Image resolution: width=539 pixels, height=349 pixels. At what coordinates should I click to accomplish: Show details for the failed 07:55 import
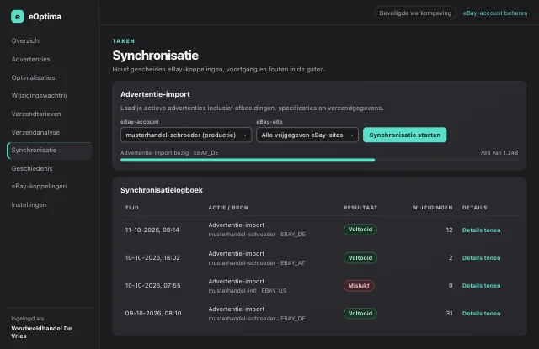click(x=481, y=286)
